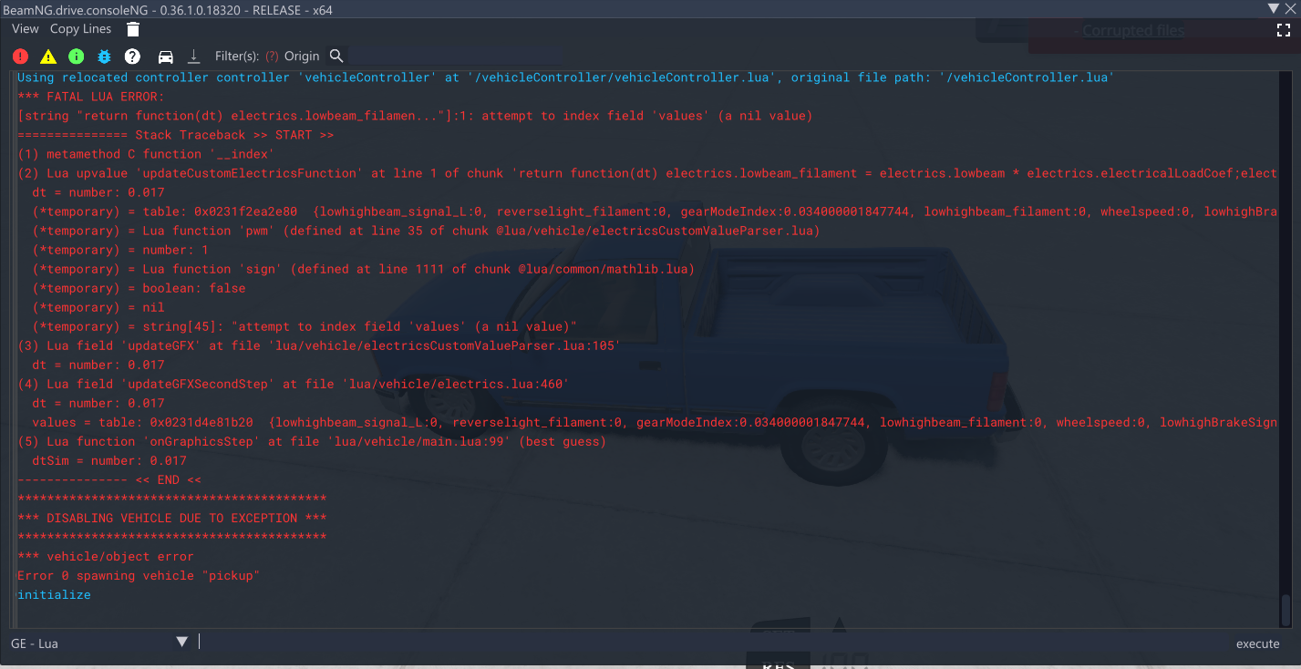Open Corrupted files link behind console
This screenshot has height=669, width=1301.
click(x=1133, y=30)
